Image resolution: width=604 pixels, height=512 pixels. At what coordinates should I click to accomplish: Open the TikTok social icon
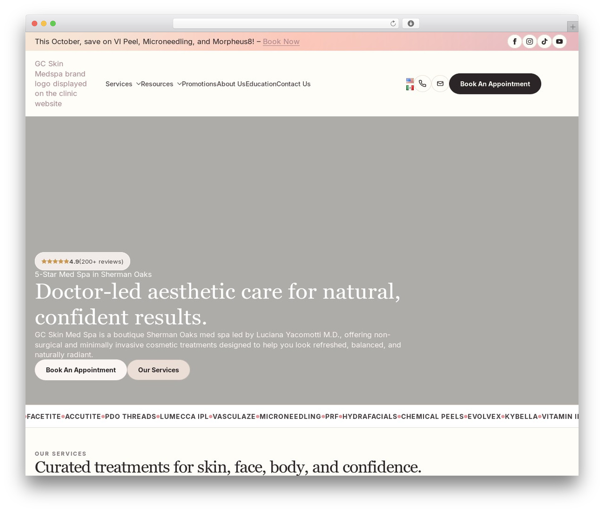(545, 42)
